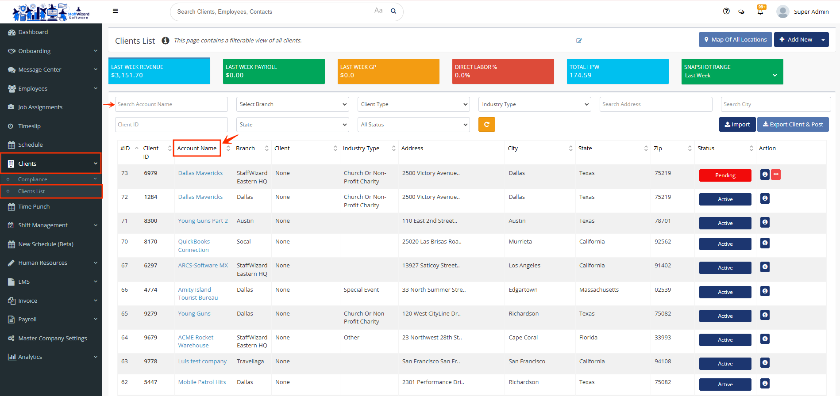Click the Map Of All Locations button
Screen dimensions: 840x396
(735, 40)
